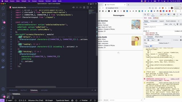182x102 pixels.
Task: Open the Executar menu
Action: [x=41, y=1]
